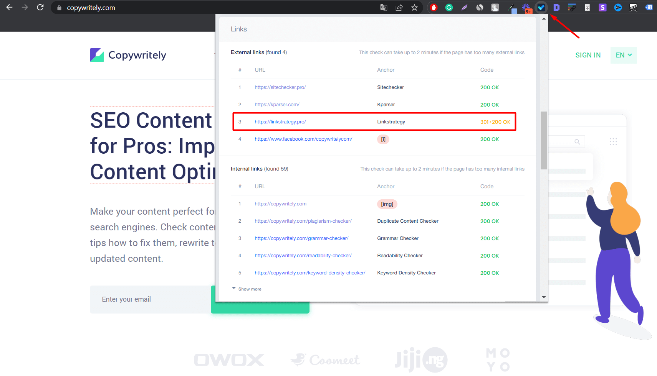Open the blue tag sidebar extension

coord(649,7)
